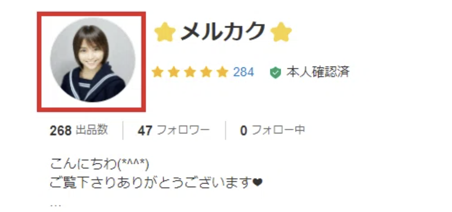
Task: Open the 284 reviews count link
Action: coord(244,72)
